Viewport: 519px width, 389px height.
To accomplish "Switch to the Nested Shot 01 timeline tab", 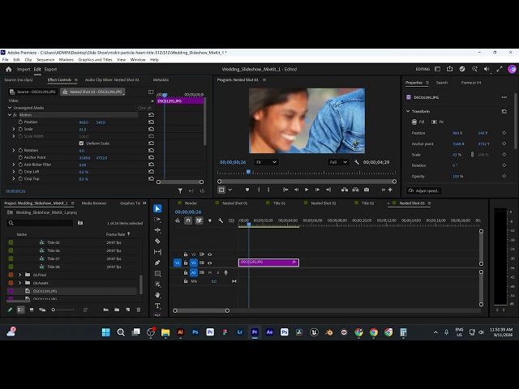I will (x=234, y=203).
